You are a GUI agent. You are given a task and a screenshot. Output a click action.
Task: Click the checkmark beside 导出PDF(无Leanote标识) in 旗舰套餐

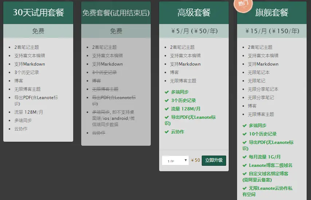(245, 142)
